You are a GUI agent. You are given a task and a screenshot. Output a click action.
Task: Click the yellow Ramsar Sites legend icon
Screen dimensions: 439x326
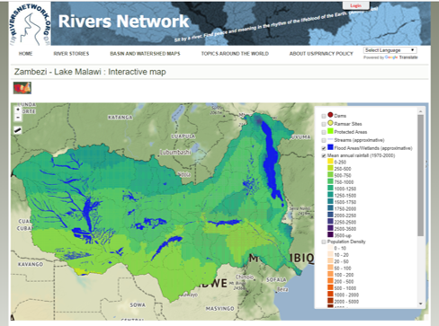[x=330, y=123]
